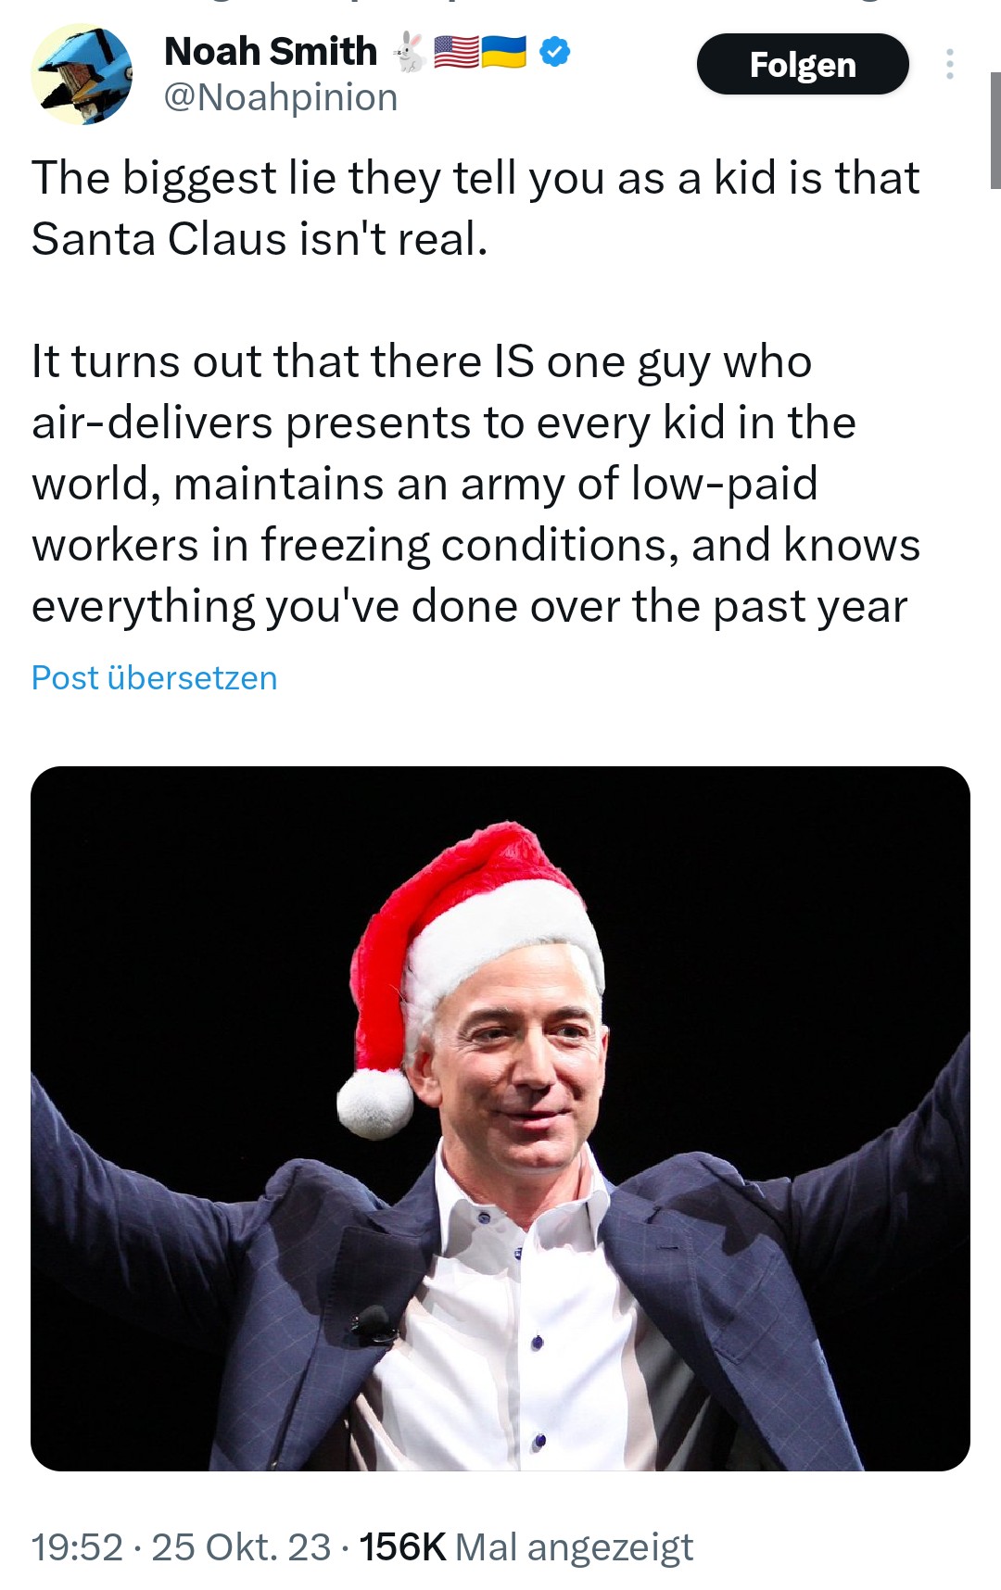Open the 156K Mal angezeigt view count
Screen dimensions: 1001x1590
pos(526,1546)
